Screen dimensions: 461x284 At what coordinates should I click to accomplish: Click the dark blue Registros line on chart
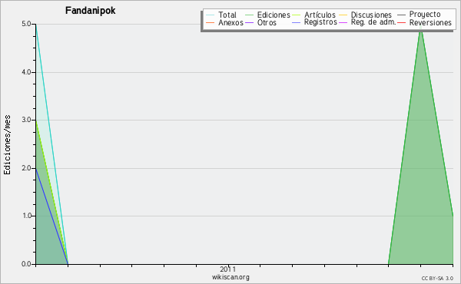pyautogui.click(x=52, y=216)
